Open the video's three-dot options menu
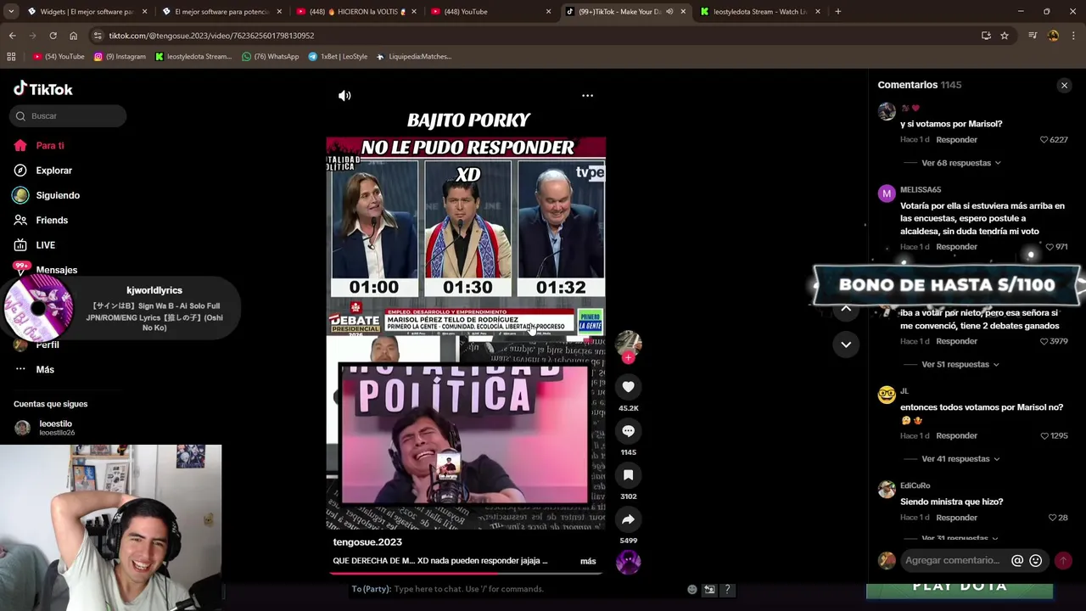The width and height of the screenshot is (1086, 611). click(x=587, y=96)
